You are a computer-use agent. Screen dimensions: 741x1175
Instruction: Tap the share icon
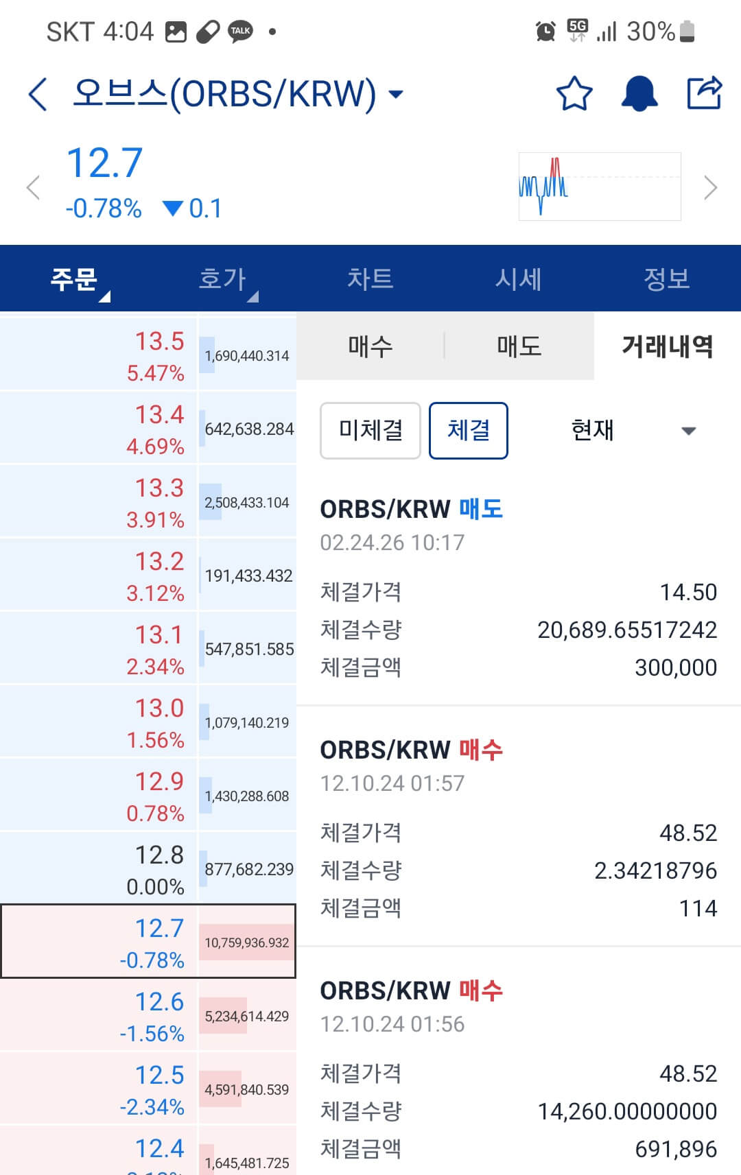(x=705, y=93)
